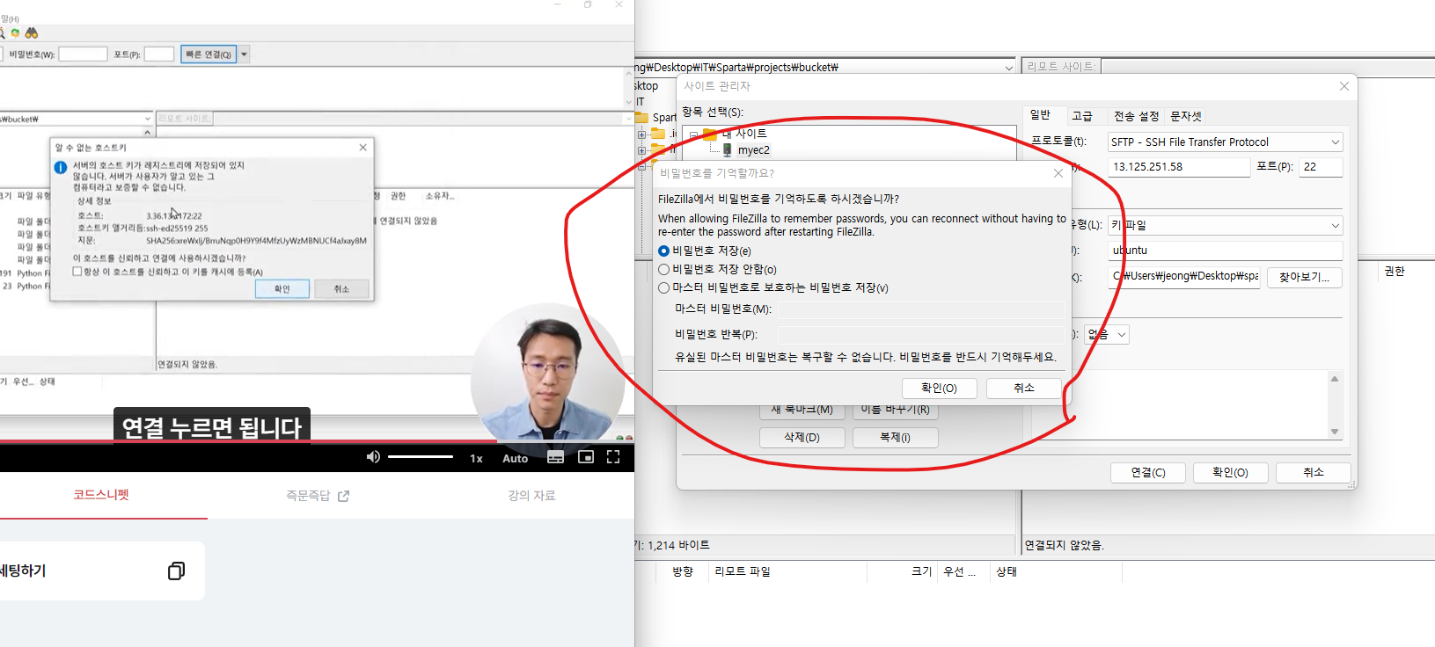
Task: Select master password protected save option
Action: pos(664,287)
